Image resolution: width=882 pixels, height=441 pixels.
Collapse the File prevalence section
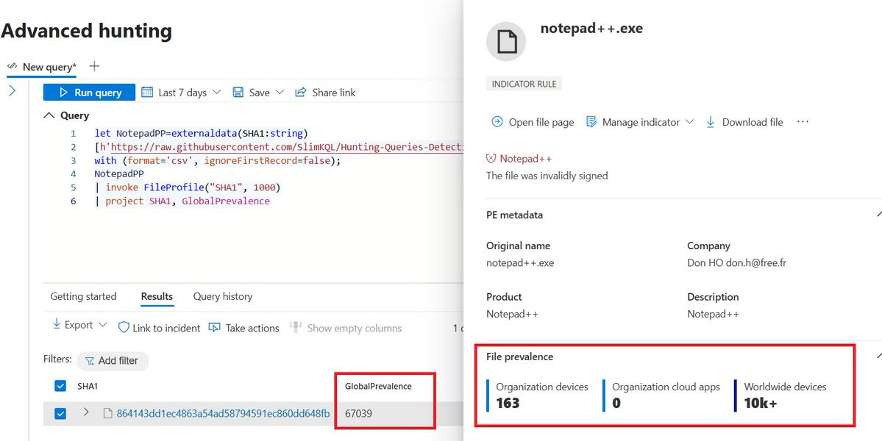tap(878, 356)
